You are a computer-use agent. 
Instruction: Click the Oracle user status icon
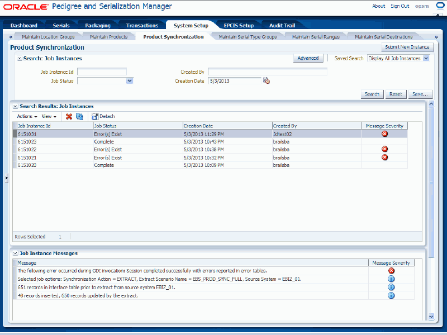pyautogui.click(x=440, y=6)
